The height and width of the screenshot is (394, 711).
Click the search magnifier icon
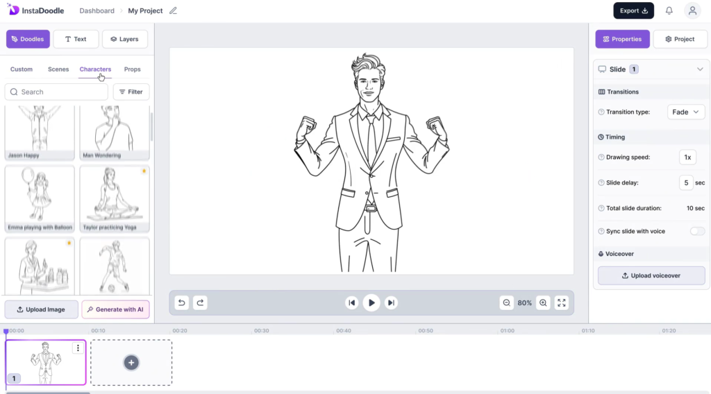(x=14, y=92)
